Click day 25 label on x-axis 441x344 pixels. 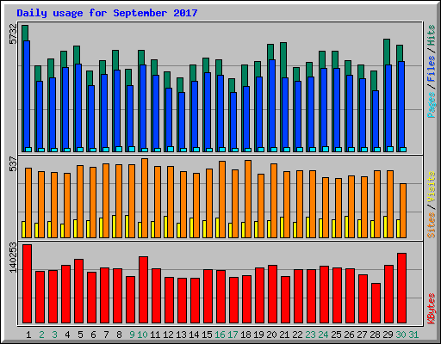click(336, 335)
